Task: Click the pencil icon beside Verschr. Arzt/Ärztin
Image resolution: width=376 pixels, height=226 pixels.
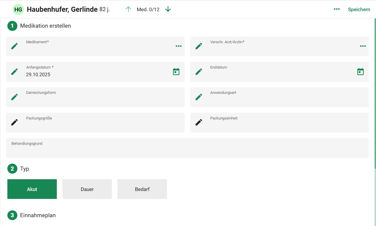Action: (199, 46)
